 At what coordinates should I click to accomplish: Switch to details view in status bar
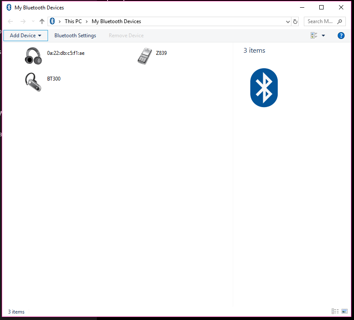[x=335, y=311]
